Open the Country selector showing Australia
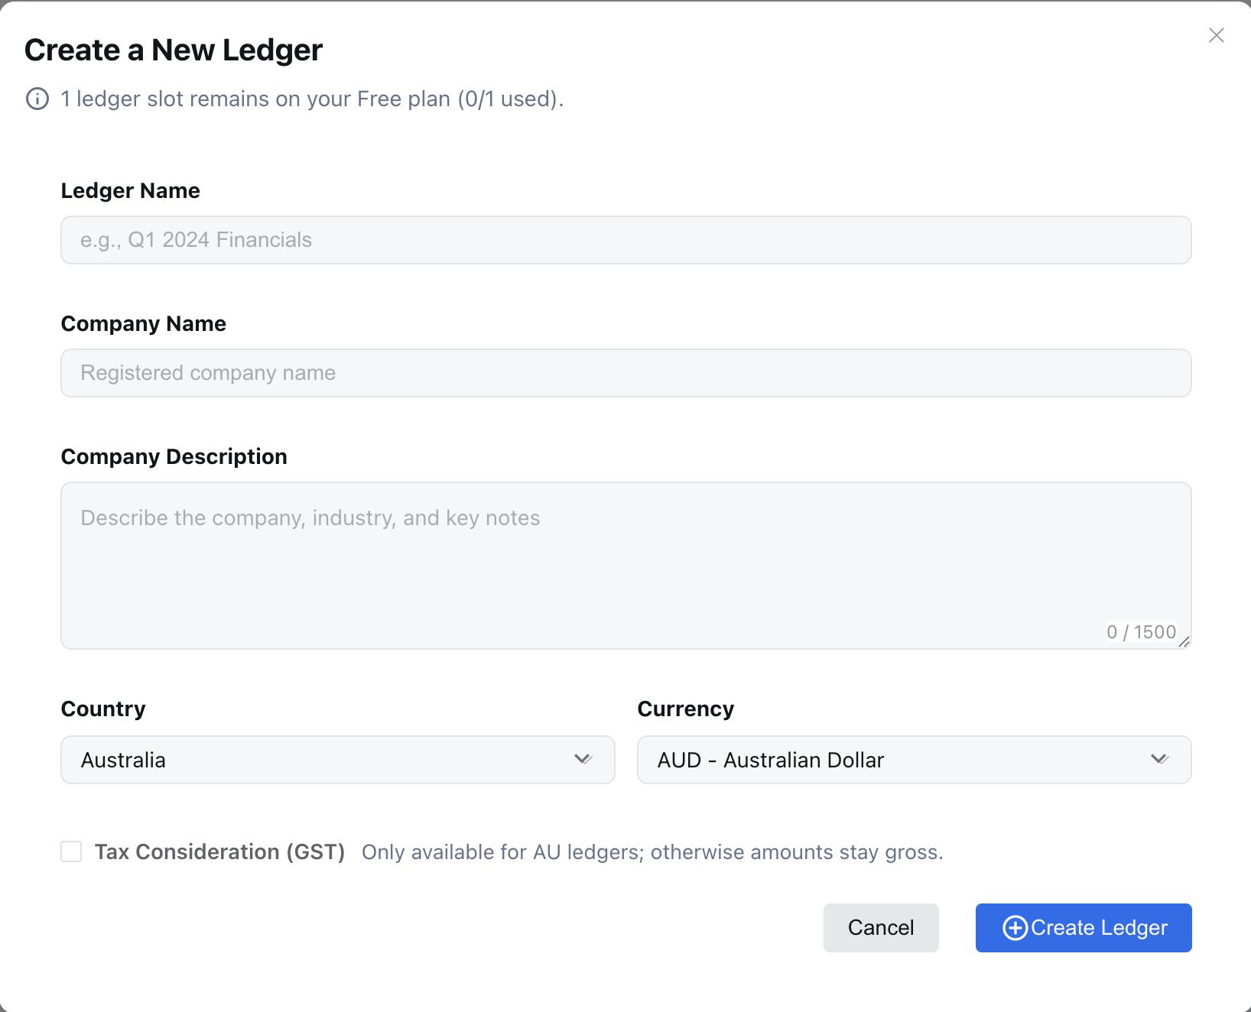1251x1012 pixels. pyautogui.click(x=337, y=759)
